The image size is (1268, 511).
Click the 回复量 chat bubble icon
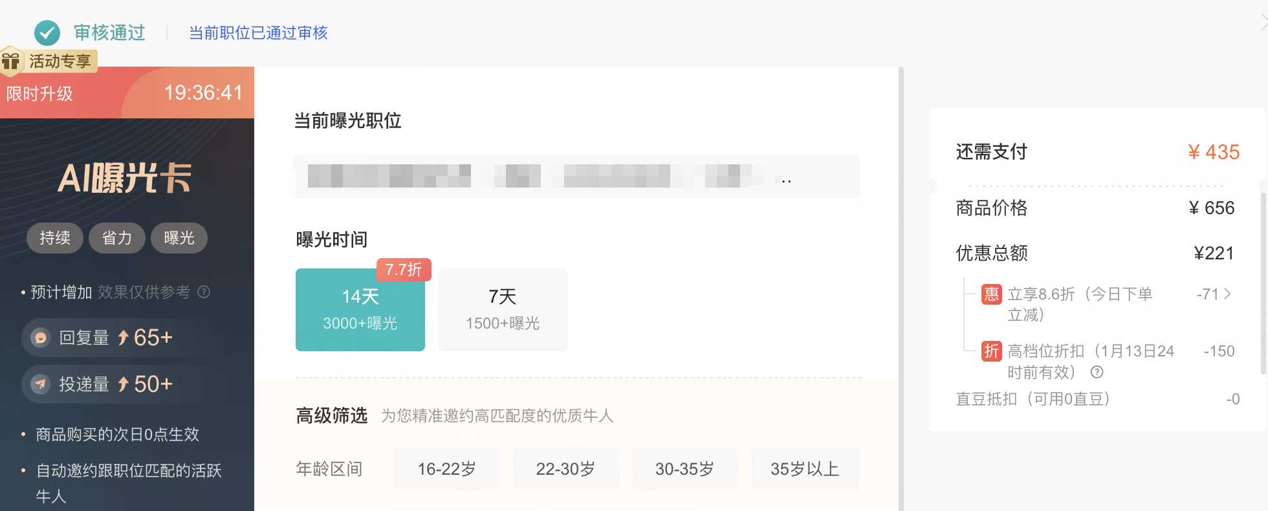41,338
